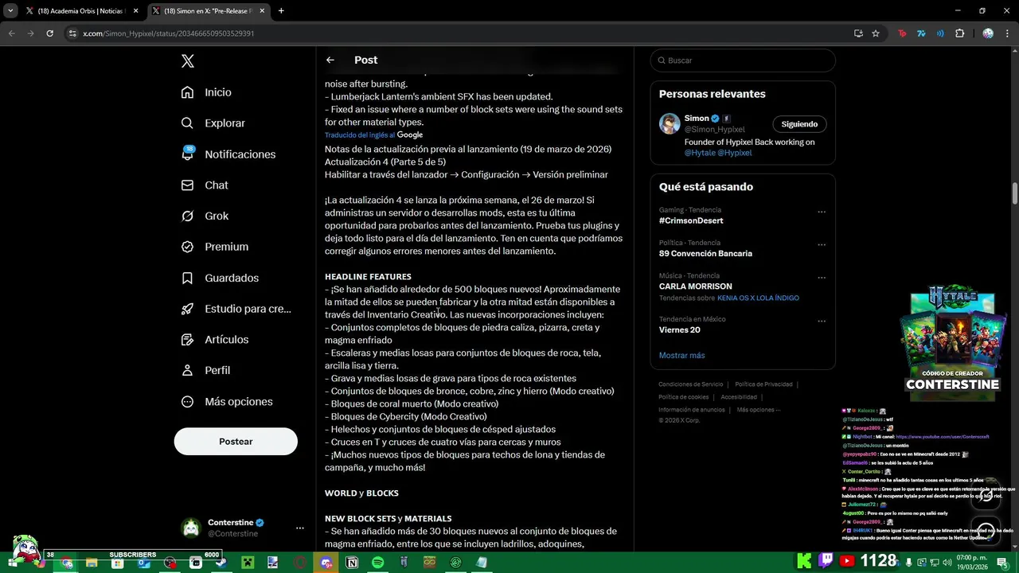Expand Más opciones footer menu
Screen dimensions: 1019x573
click(758, 410)
